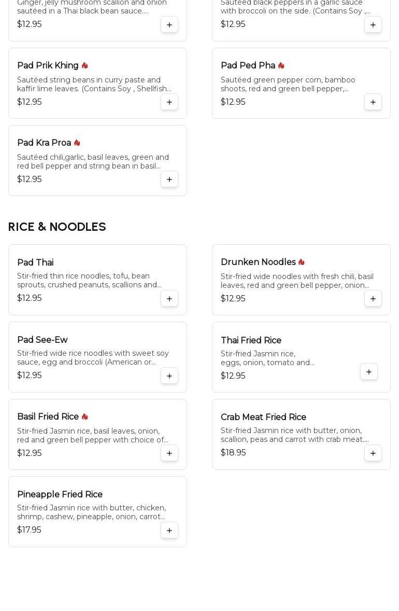
Task: Add Crab Meat Fried Rice to the cart
Action: [x=373, y=453]
